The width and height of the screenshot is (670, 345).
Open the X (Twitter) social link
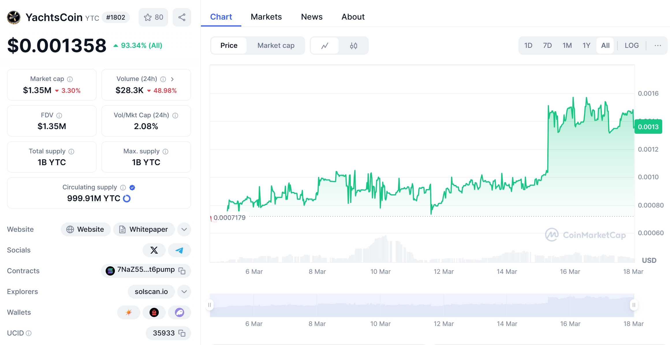click(x=154, y=250)
